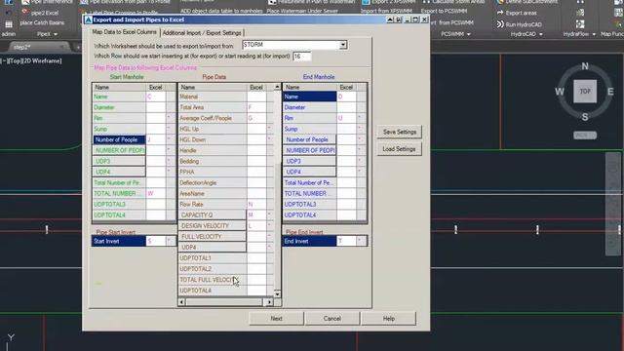
Task: Open the PCSWMM ribbon panel dropdown
Action: point(468,34)
